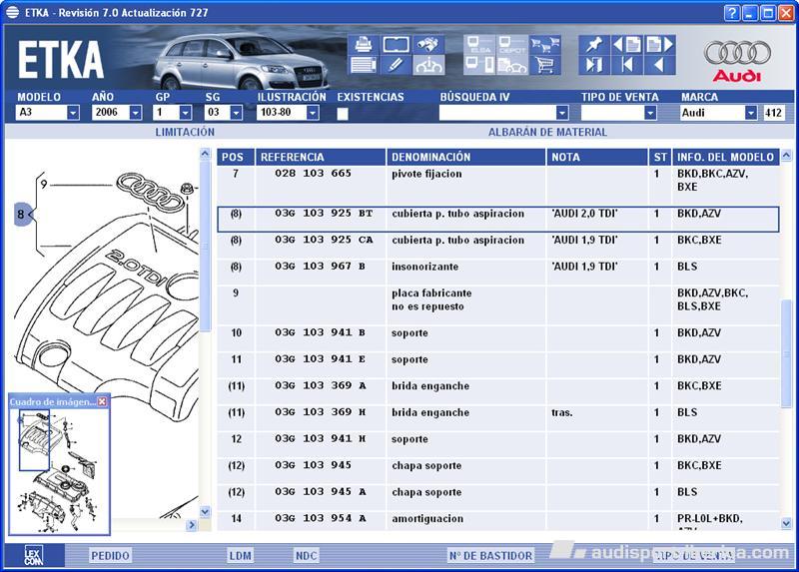Click position 8 marker on illustration

[22, 214]
